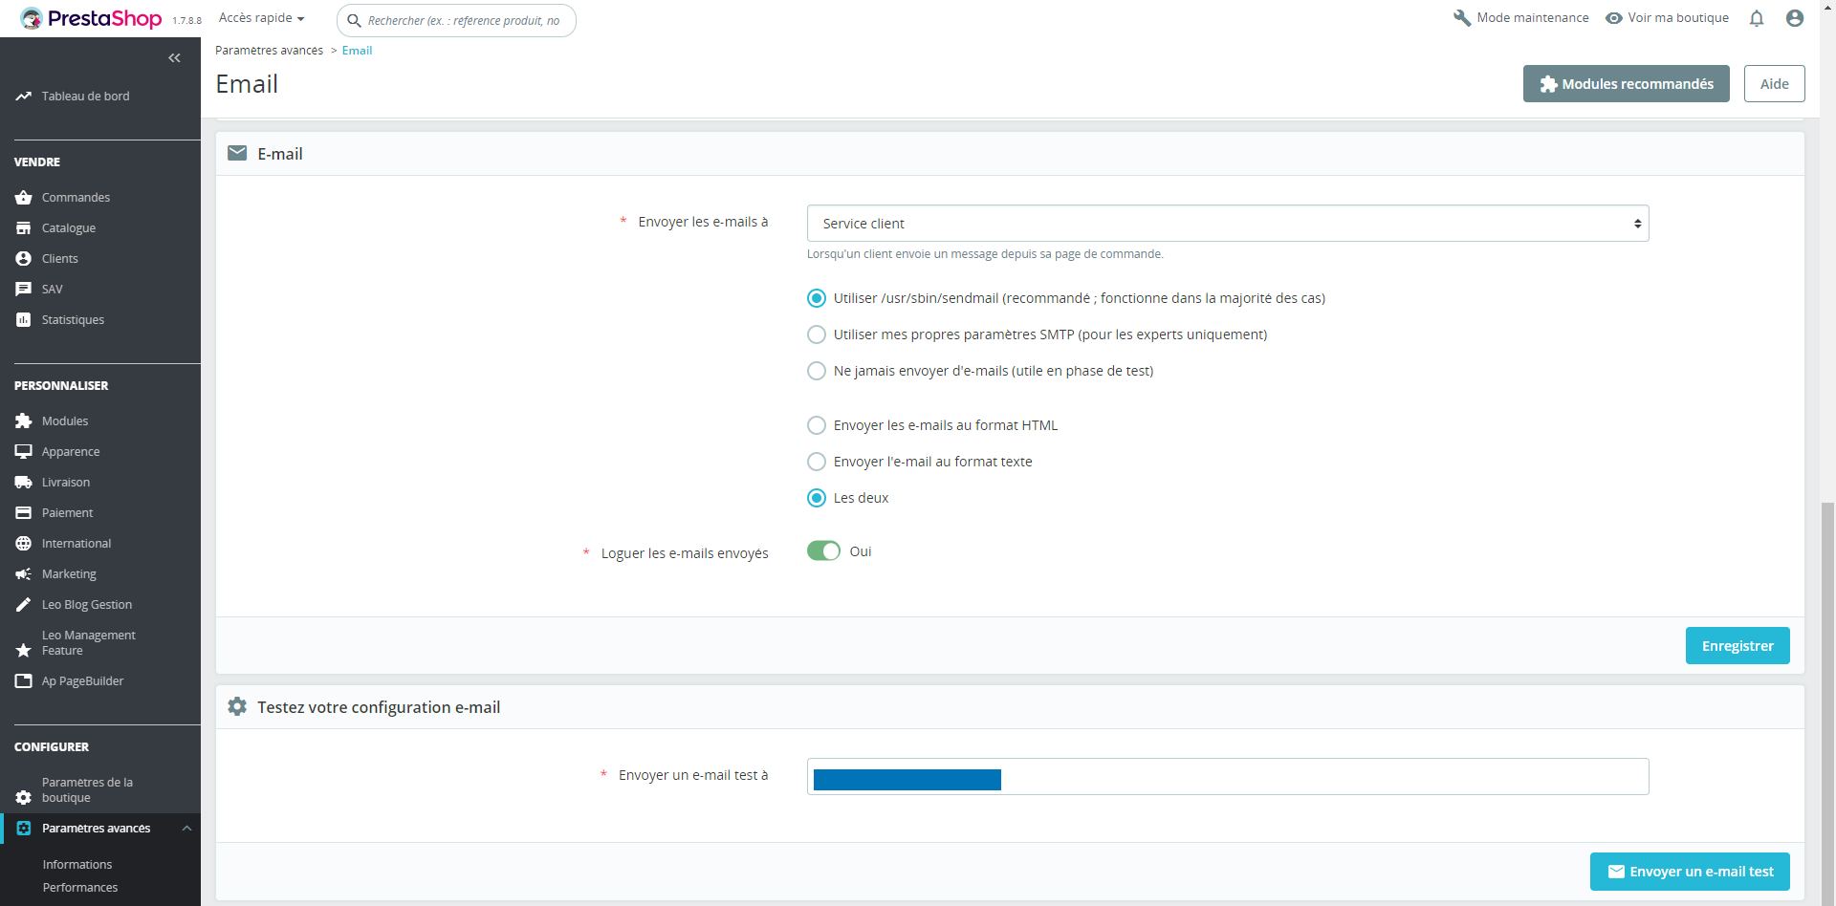Open the 'Envoyer les e-mails à' dropdown
Viewport: 1836px width, 906px height.
(1228, 223)
